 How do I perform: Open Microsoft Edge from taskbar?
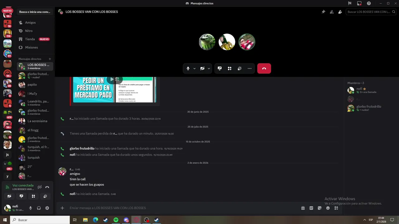click(95, 220)
